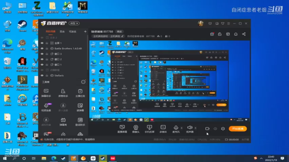Toggle visibility of 窗口 2 source
The height and width of the screenshot is (162, 289).
(x=42, y=59)
